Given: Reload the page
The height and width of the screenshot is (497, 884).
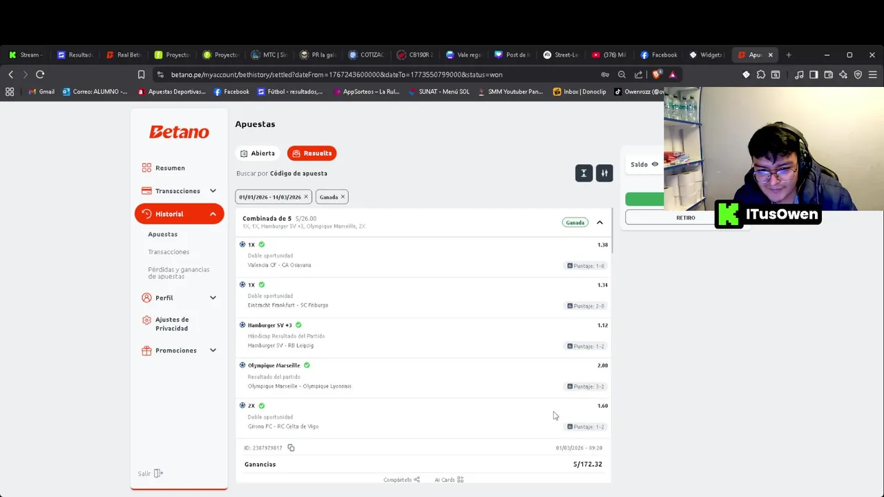Looking at the screenshot, I should pyautogui.click(x=40, y=75).
